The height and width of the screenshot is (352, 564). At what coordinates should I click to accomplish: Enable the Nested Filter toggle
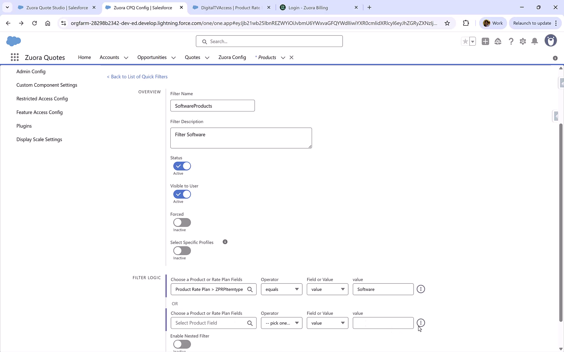(182, 344)
